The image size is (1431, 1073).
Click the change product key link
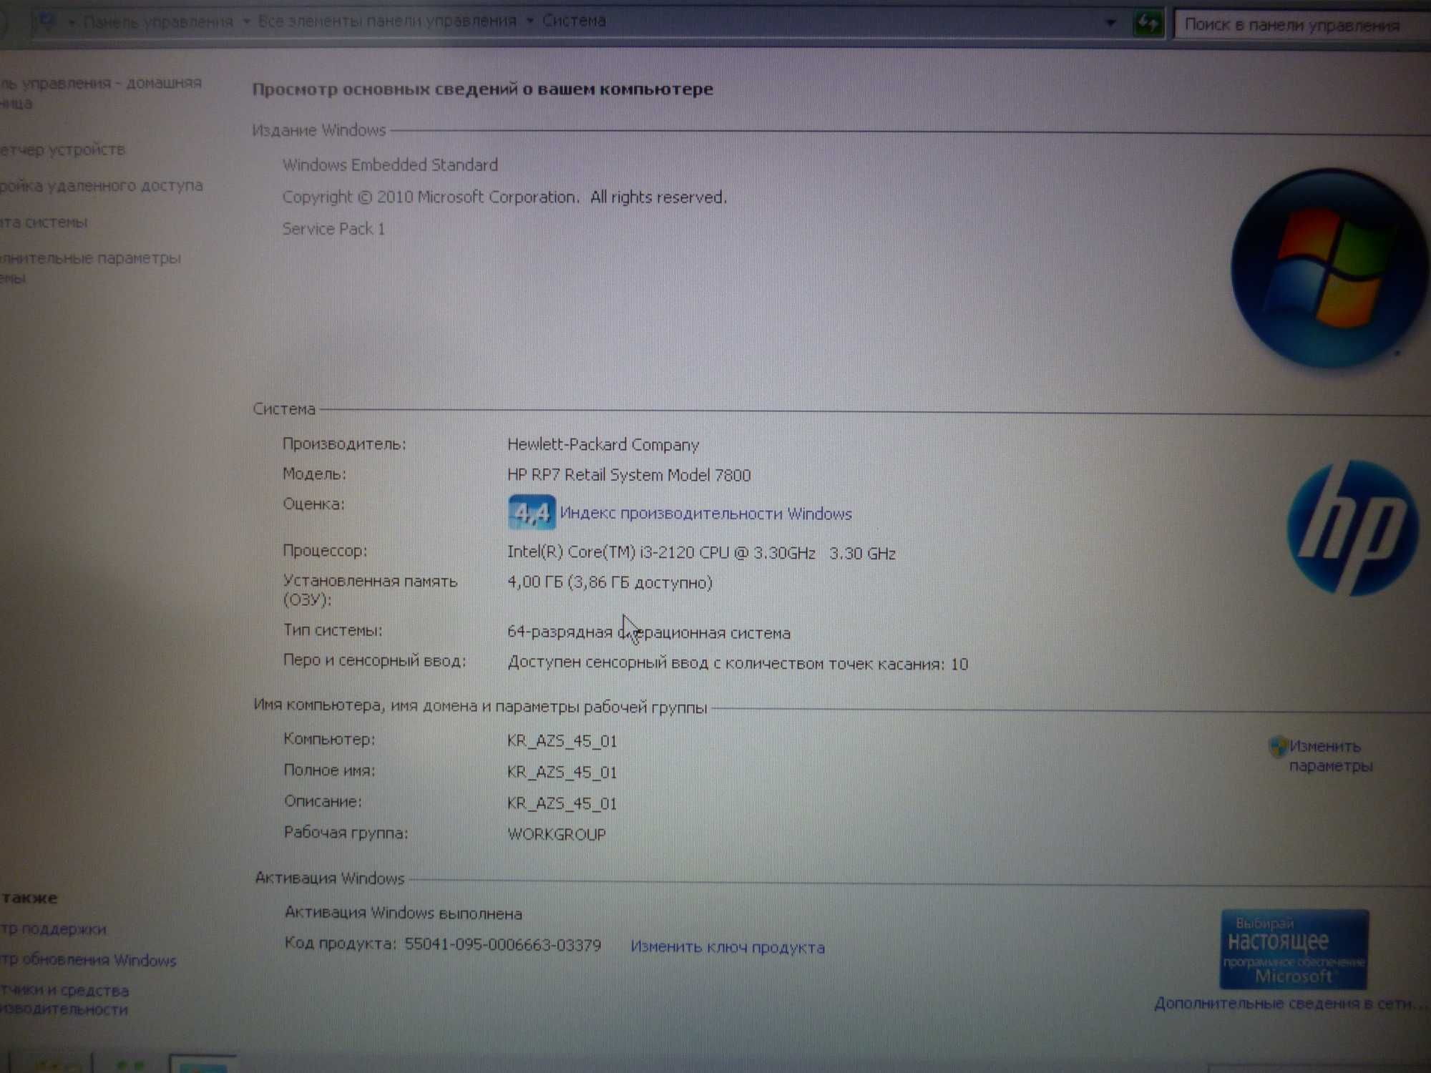pyautogui.click(x=727, y=947)
